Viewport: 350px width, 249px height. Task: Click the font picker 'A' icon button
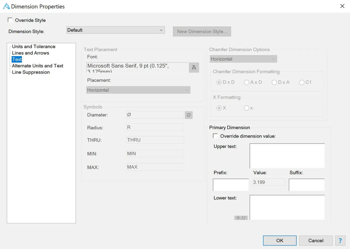(x=194, y=67)
